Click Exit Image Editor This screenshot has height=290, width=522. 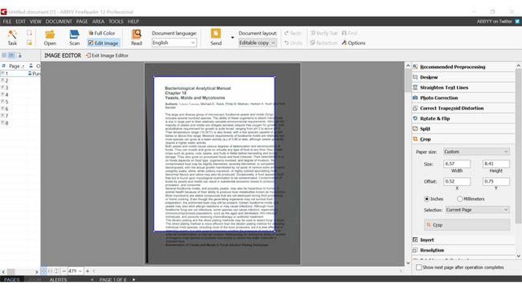pos(108,55)
